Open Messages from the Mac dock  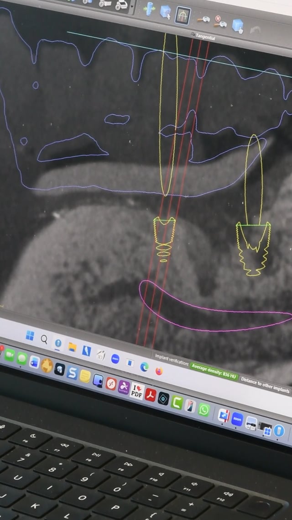click(x=22, y=358)
